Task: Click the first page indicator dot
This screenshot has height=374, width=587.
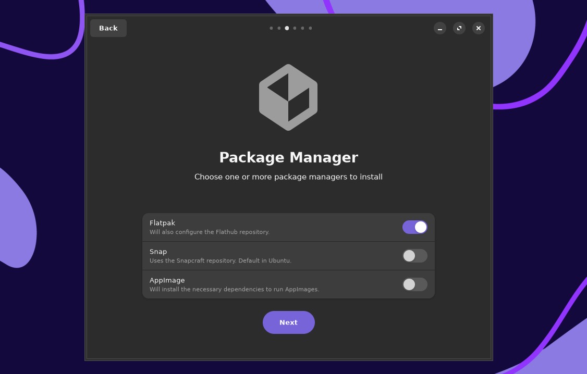Action: point(272,28)
